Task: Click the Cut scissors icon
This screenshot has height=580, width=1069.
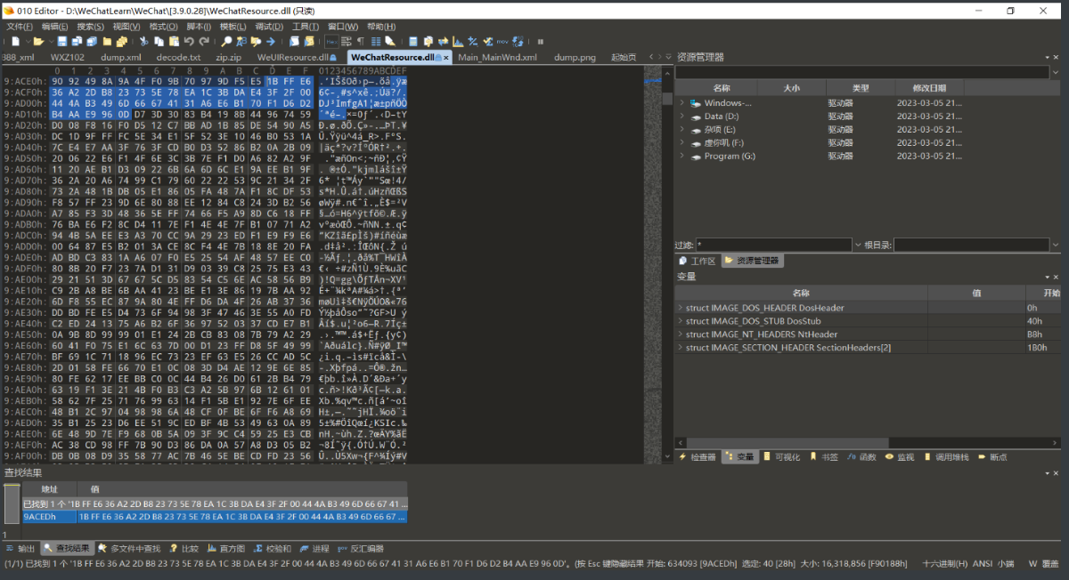Action: coord(143,41)
